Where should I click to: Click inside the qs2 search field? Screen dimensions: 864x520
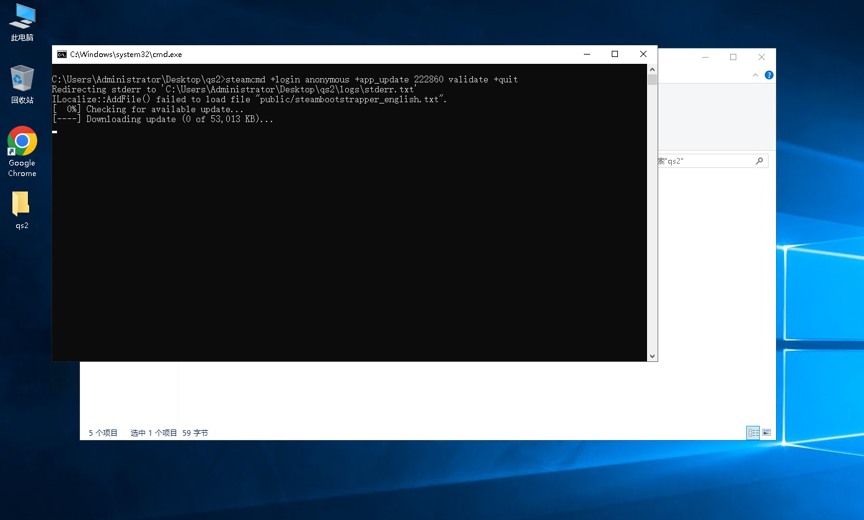[x=707, y=161]
